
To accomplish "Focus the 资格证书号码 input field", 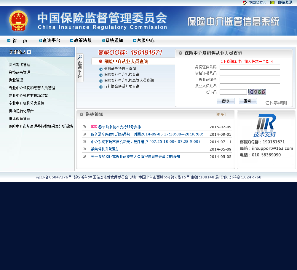I will pos(250,73).
